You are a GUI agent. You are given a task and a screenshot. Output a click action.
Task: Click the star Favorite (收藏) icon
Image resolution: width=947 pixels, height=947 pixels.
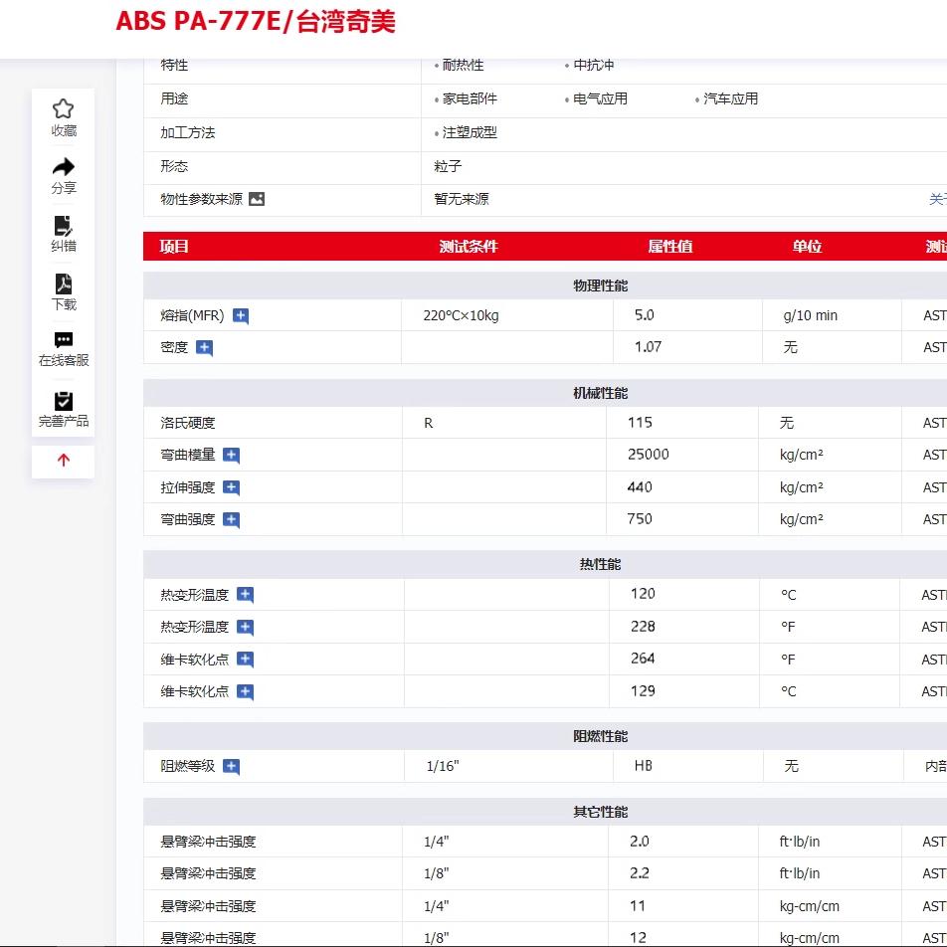[x=64, y=108]
